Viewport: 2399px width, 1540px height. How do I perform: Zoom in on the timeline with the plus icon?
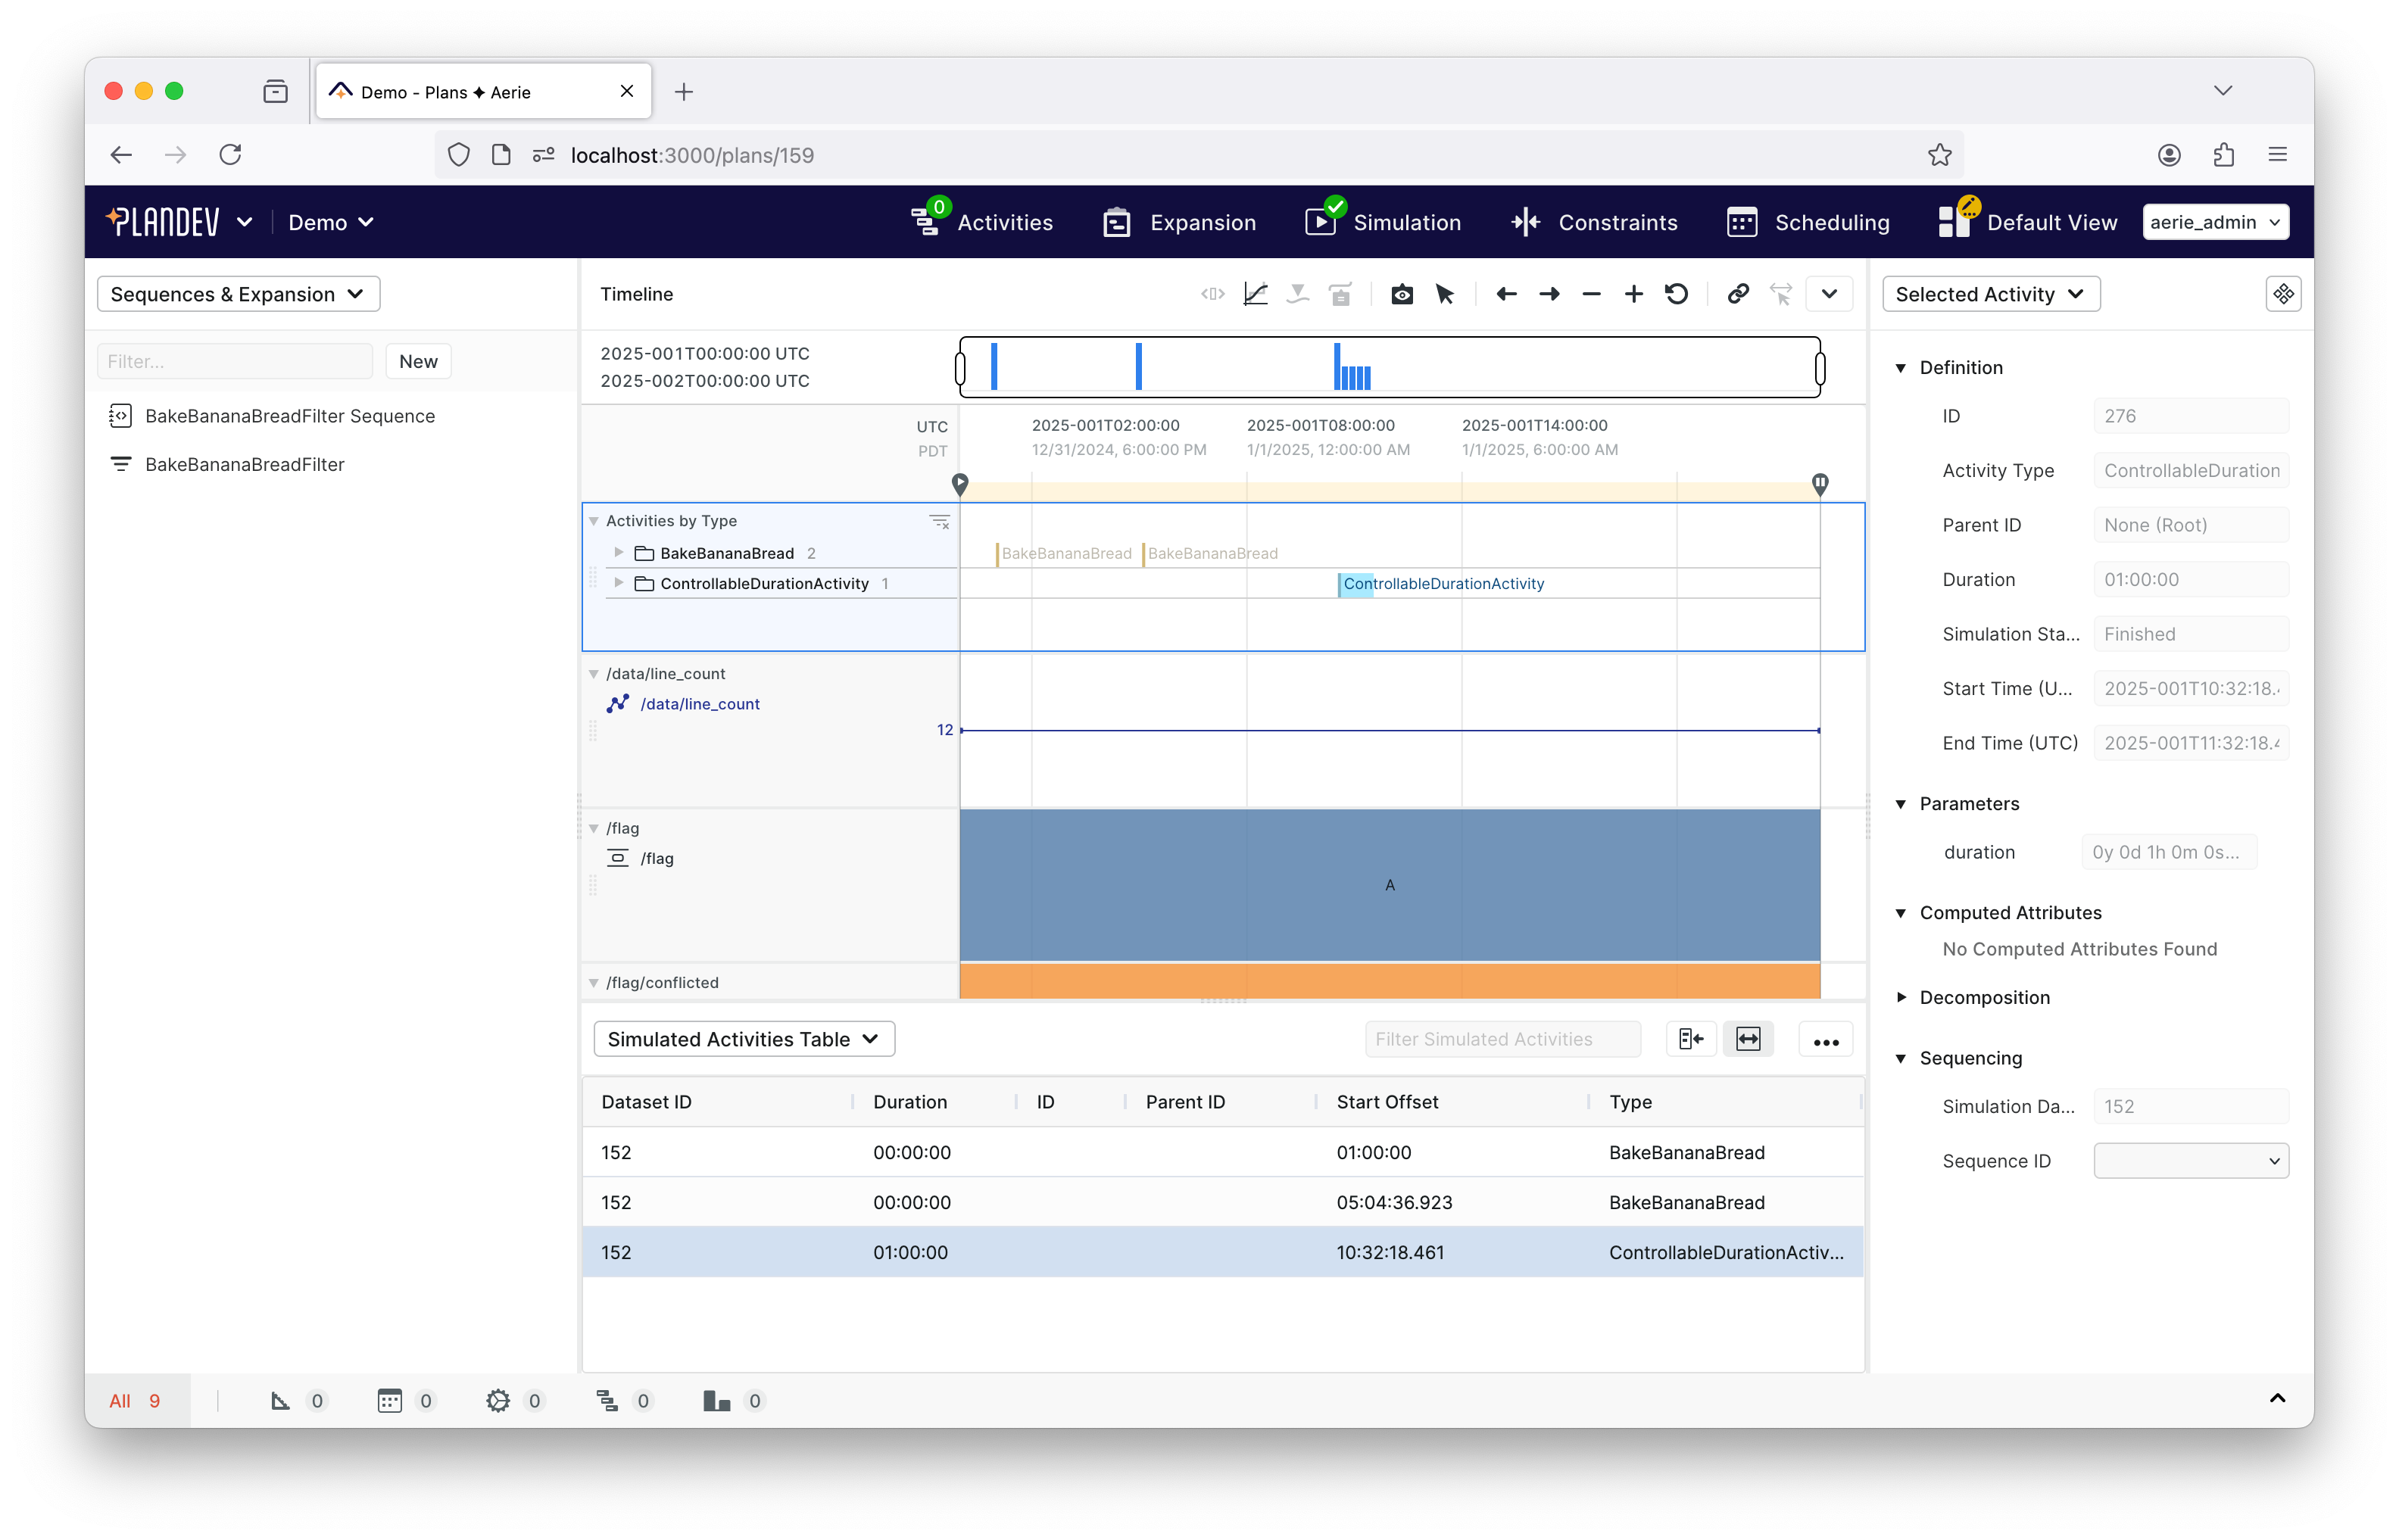point(1633,294)
